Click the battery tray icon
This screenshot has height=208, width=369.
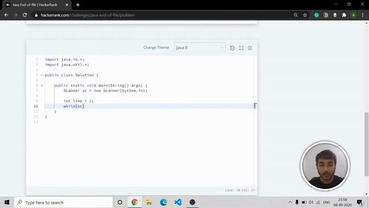tap(304, 202)
